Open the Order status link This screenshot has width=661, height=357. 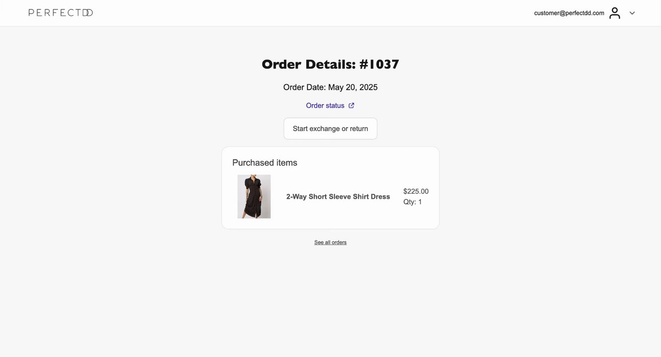(325, 106)
